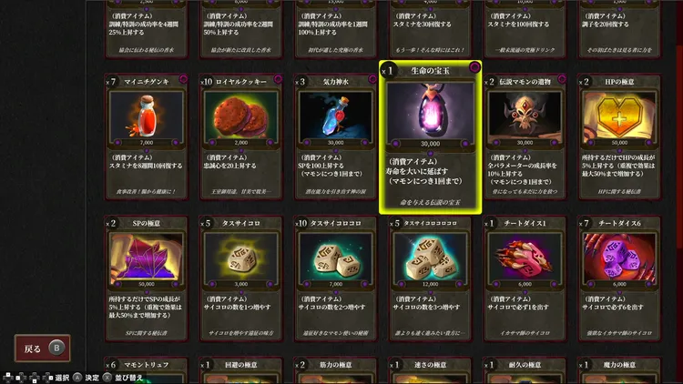Select the ロイヤルクッキー cookie item image
Viewport: 683px width, 384px height.
241,116
